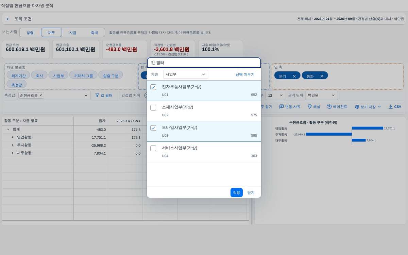The width and height of the screenshot is (408, 255).
Task: Click the 현금 유출 KPI card
Action: coord(75,49)
